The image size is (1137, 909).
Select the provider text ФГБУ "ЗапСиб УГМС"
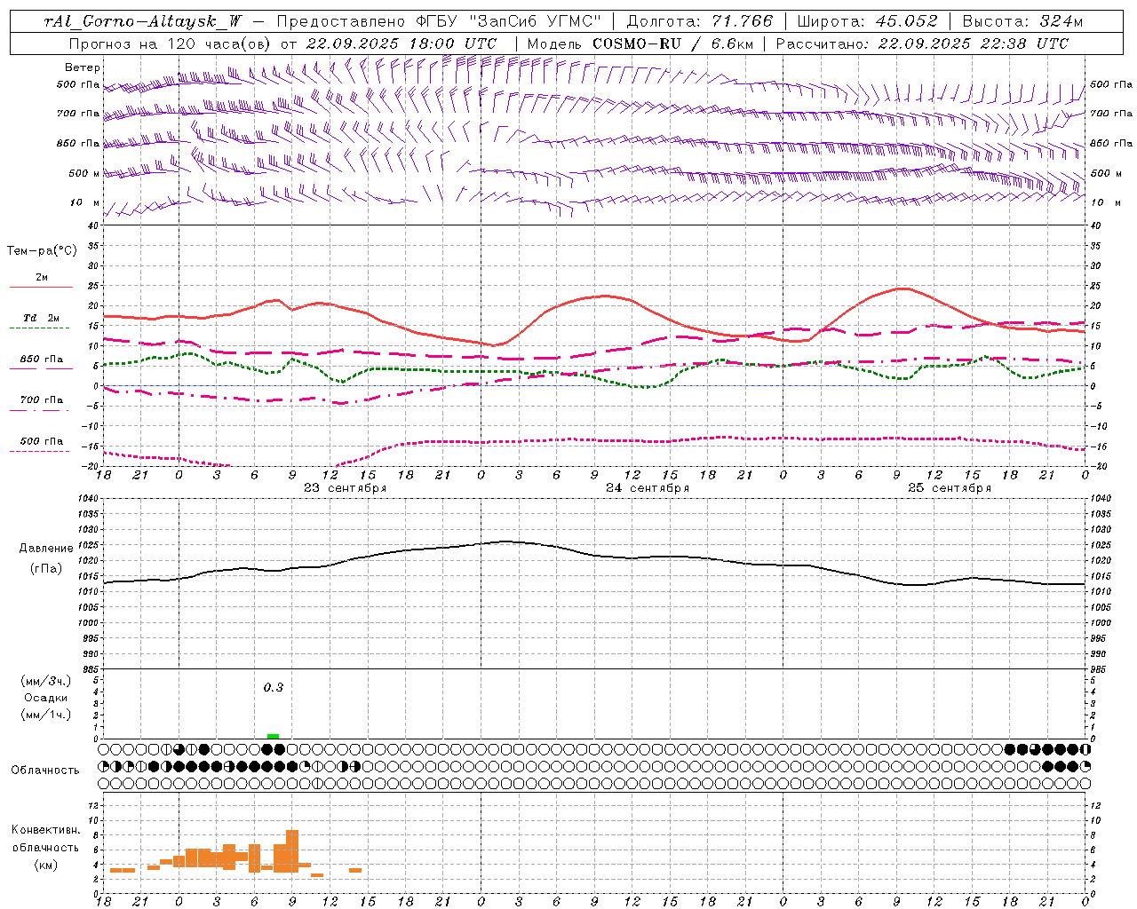(508, 21)
